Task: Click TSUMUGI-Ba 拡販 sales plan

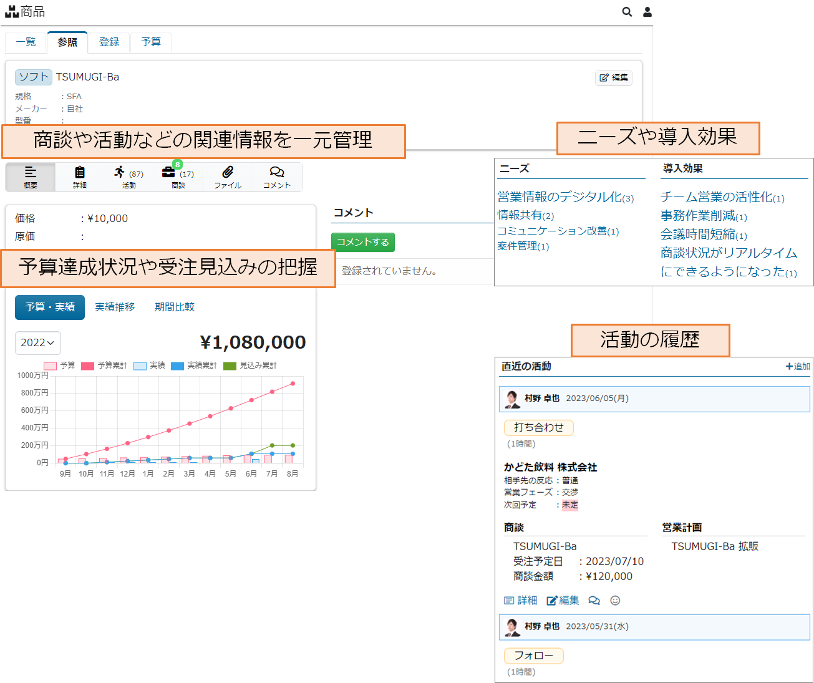Action: (715, 546)
